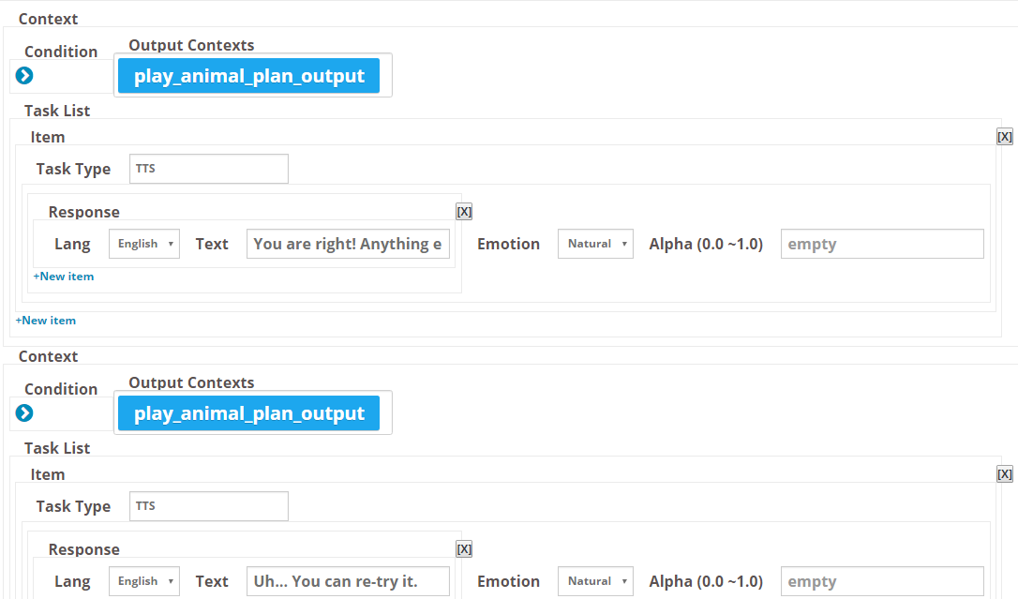
Task: Click Task Type field in first Context
Action: [209, 169]
